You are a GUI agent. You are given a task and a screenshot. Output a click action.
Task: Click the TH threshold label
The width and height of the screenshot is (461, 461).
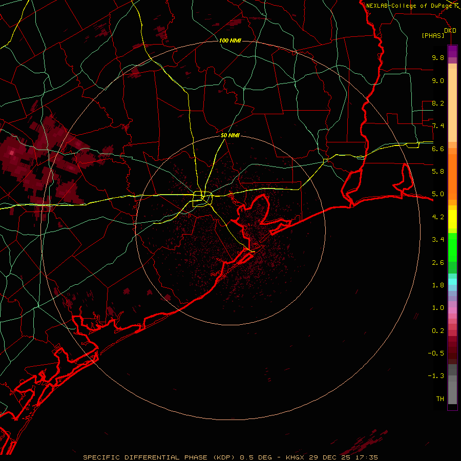pyautogui.click(x=440, y=399)
